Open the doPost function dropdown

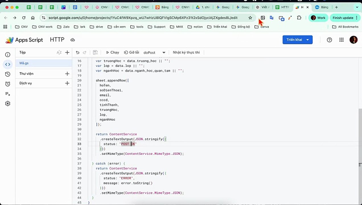pyautogui.click(x=155, y=52)
